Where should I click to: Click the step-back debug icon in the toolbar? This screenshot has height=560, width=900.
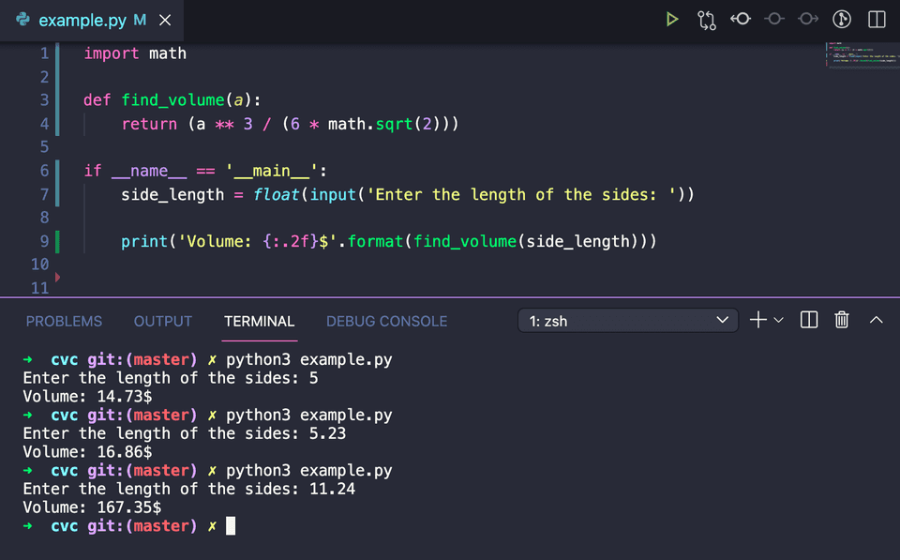[740, 19]
